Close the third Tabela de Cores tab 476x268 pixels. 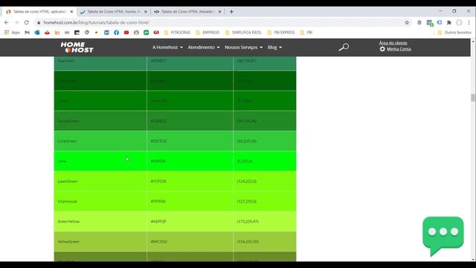pos(220,12)
